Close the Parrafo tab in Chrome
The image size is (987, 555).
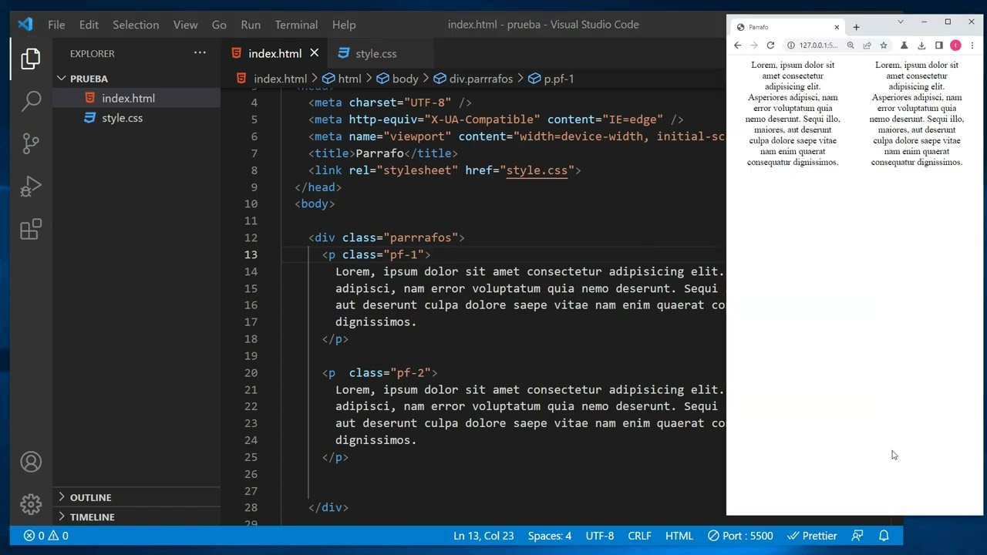pyautogui.click(x=837, y=27)
